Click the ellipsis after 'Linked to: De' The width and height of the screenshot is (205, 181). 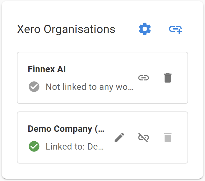pyautogui.click(x=101, y=149)
